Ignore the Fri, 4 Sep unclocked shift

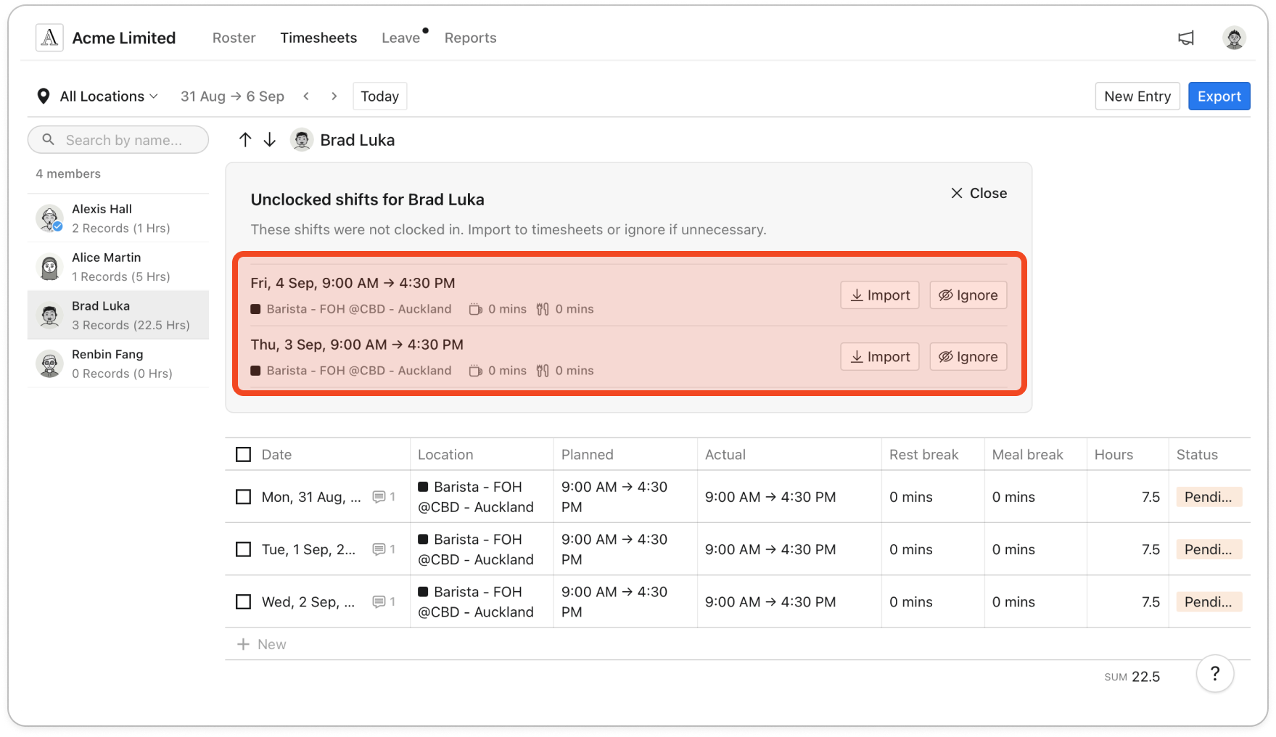coord(968,295)
